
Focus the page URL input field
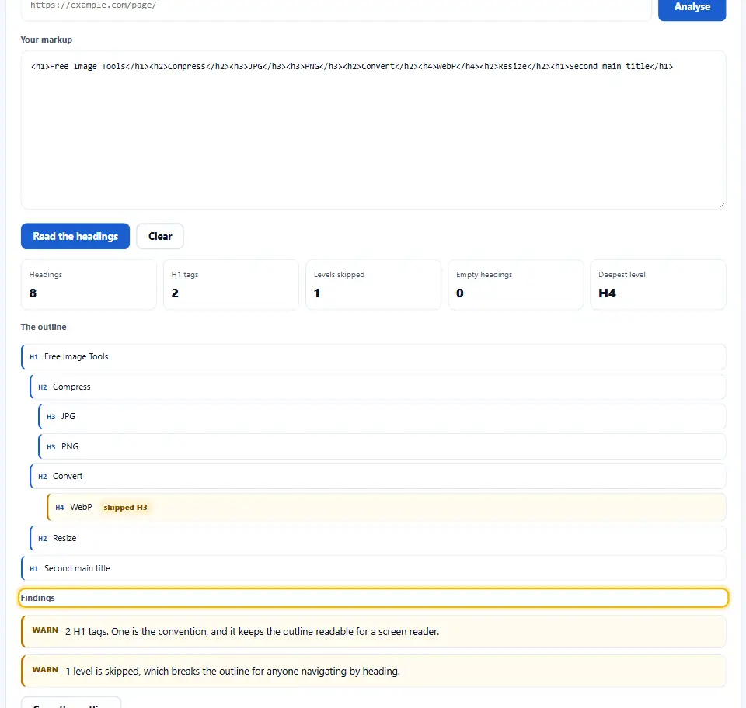336,8
